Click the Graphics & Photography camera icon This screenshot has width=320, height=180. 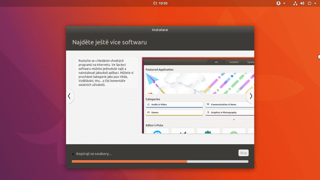click(208, 112)
